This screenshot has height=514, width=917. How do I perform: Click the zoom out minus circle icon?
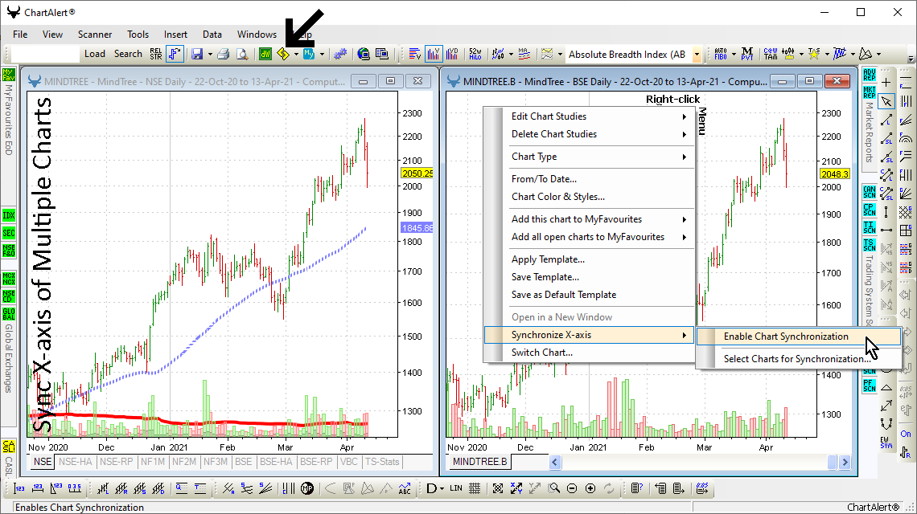[x=572, y=488]
